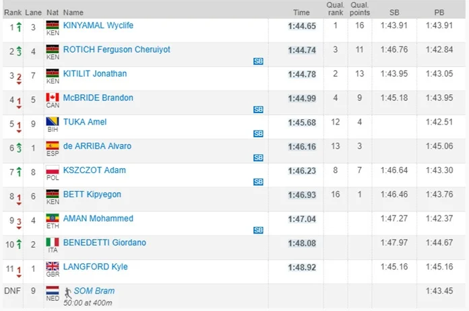Click the SB badge in AMAN Mohammed's row
Image resolution: width=469 pixels, height=311 pixels.
[258, 230]
